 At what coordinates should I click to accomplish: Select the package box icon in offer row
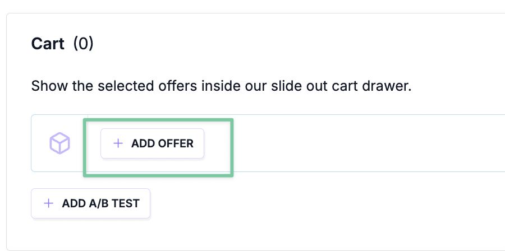click(59, 143)
